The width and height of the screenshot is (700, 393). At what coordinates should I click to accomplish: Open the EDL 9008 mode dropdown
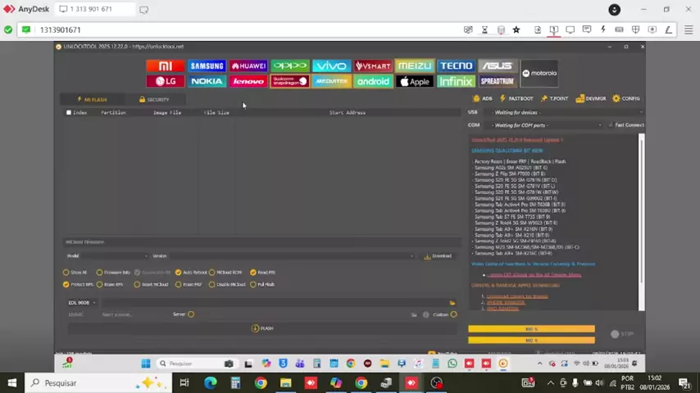pos(82,303)
